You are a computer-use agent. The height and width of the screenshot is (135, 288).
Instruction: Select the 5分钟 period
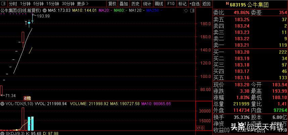38,4
